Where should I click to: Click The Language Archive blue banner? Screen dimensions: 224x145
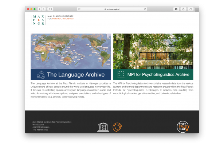(71, 74)
